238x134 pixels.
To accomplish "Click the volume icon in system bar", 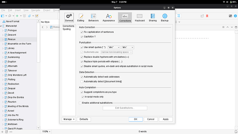I will pyautogui.click(x=227, y=2).
